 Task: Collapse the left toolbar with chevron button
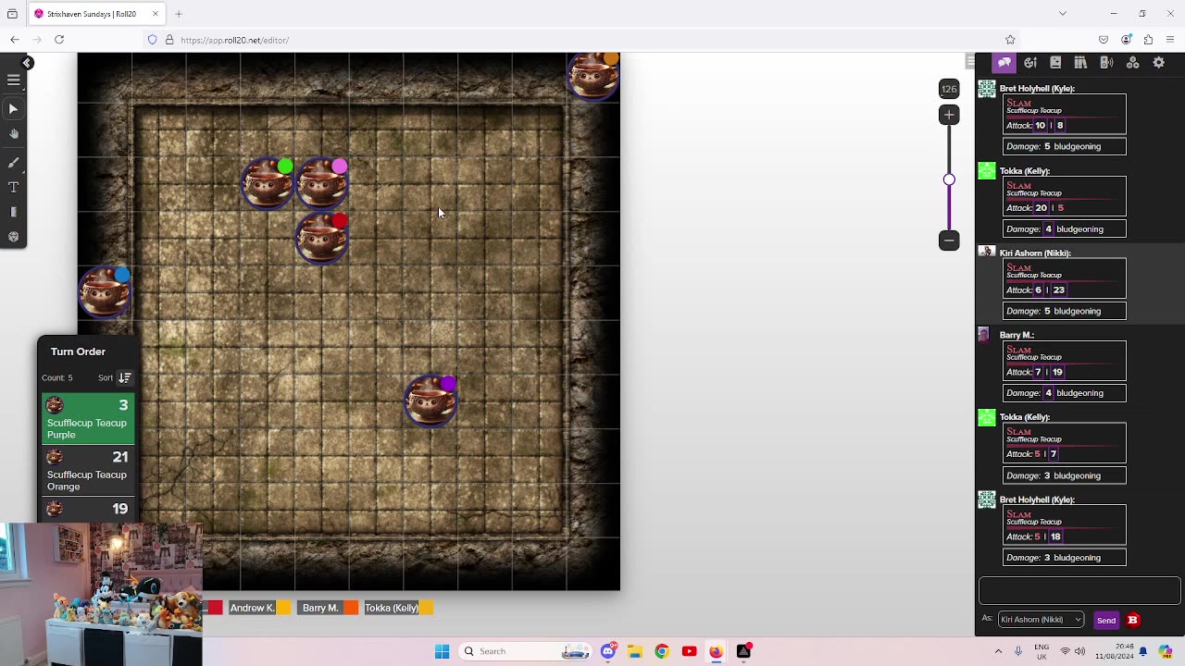[27, 62]
